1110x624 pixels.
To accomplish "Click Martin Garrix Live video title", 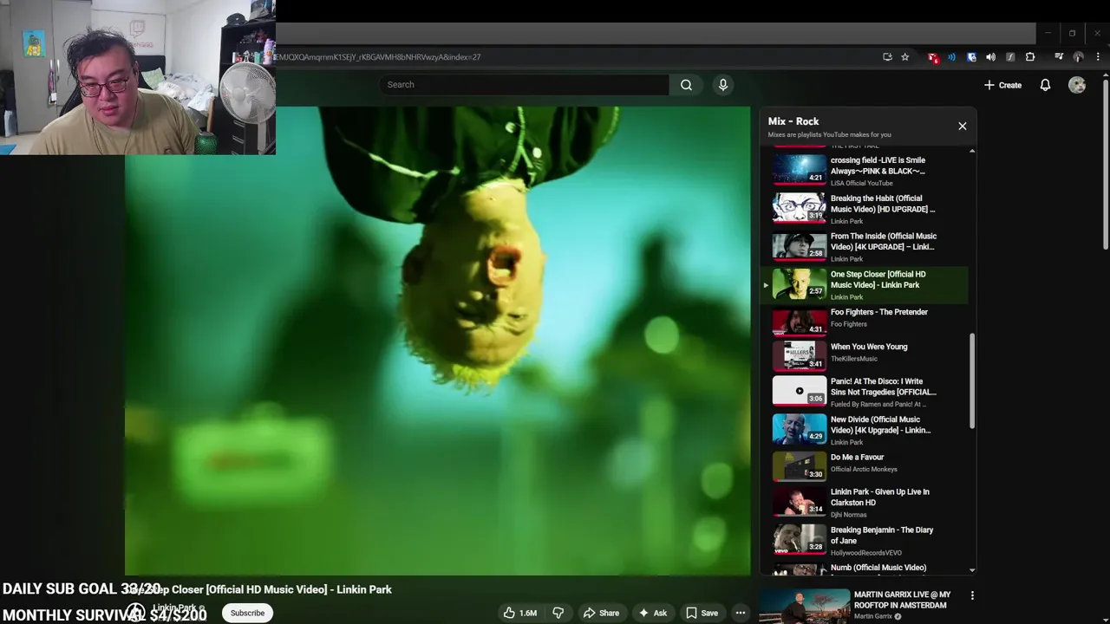I will pos(902,600).
